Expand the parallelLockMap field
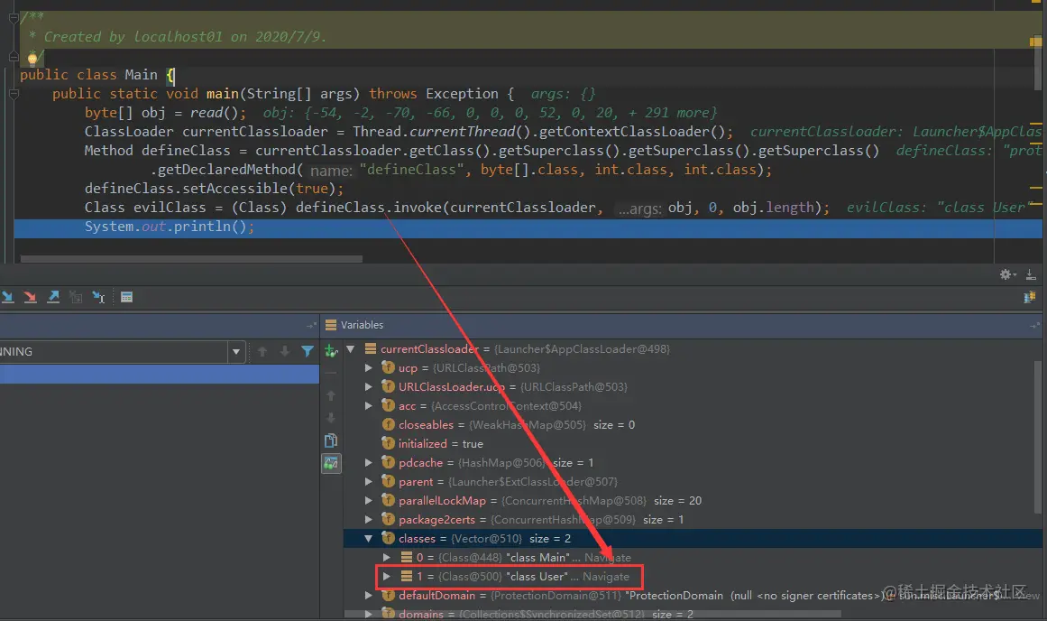This screenshot has width=1047, height=621. click(x=369, y=500)
